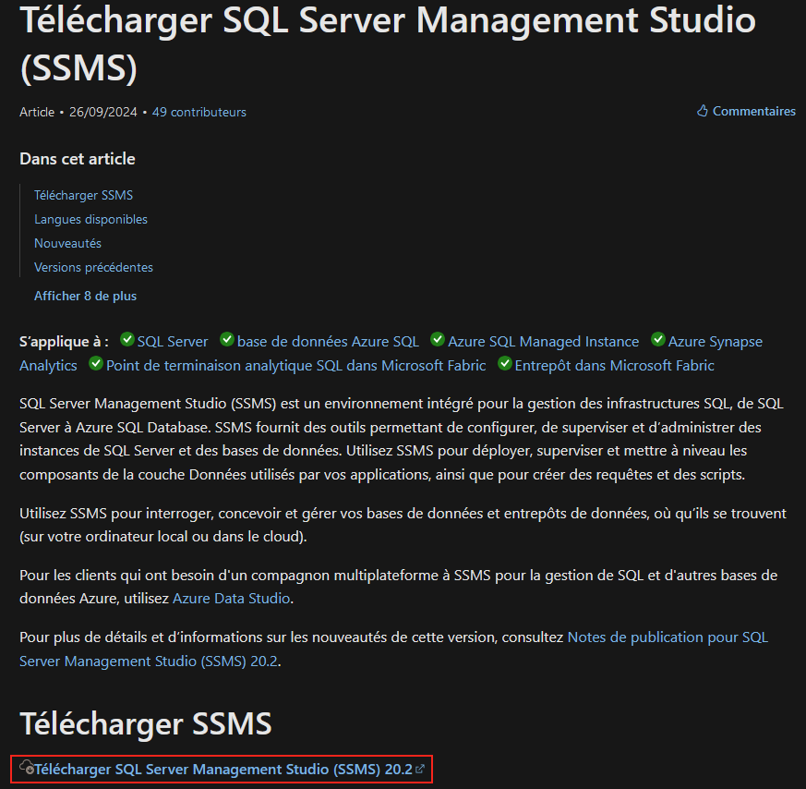Viewport: 806px width, 789px height.
Task: Jump to Télécharger SSMS section link
Action: [83, 196]
